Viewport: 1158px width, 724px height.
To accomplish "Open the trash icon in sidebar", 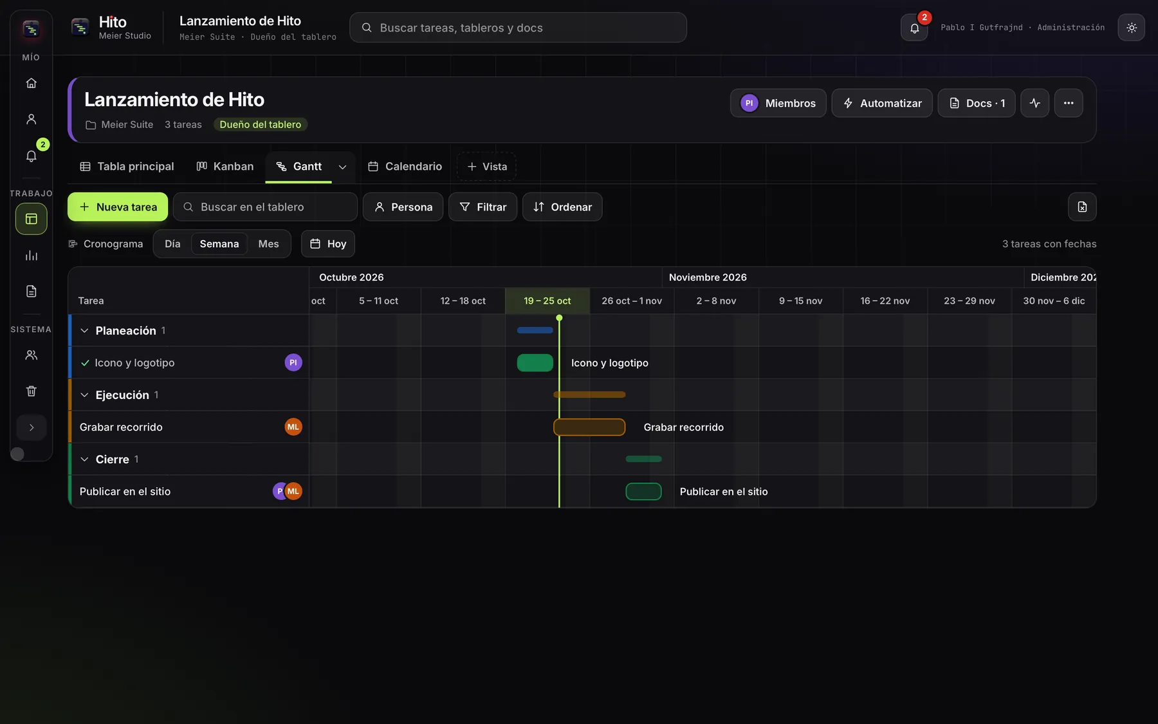I will click(x=31, y=391).
